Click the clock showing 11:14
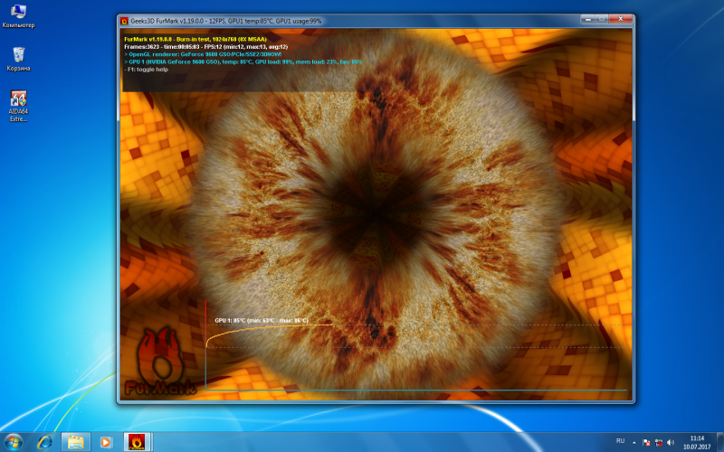724x452 pixels. 696,442
